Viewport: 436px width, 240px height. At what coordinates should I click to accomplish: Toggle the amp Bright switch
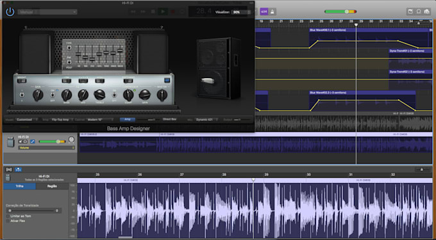(22, 81)
